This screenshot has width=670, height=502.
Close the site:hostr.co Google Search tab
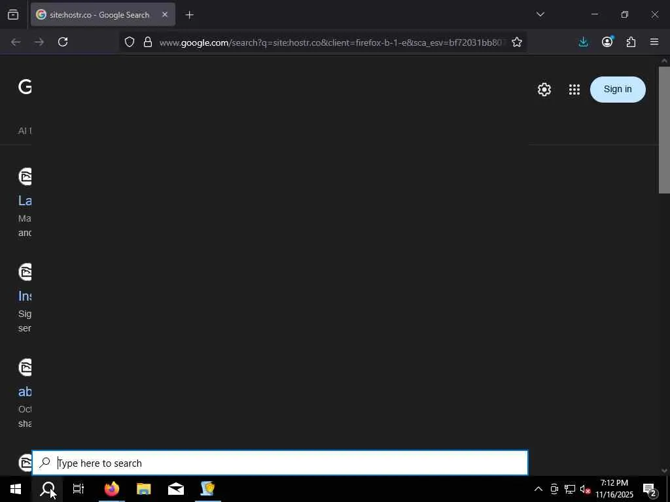165,14
